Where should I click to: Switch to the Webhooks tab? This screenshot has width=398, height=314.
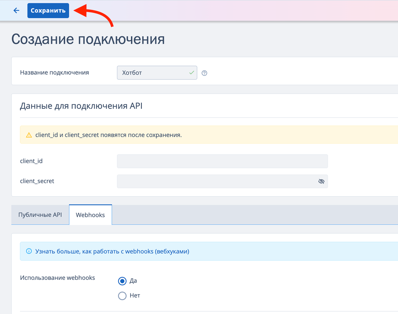tap(90, 215)
